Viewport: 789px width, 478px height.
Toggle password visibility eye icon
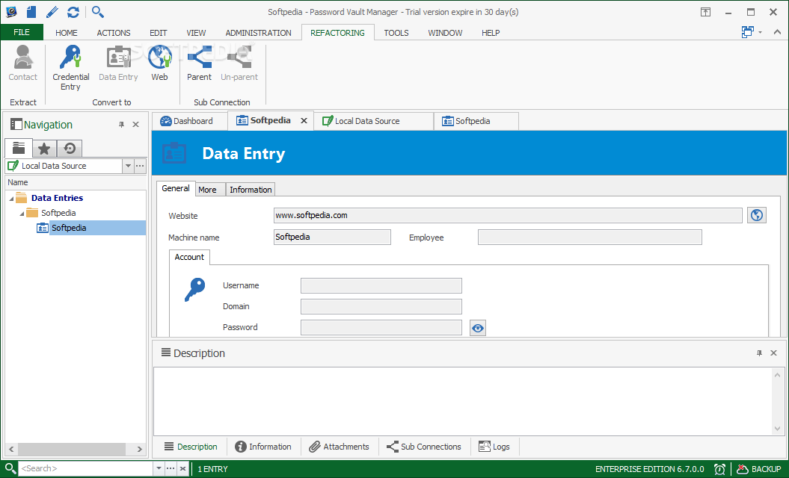pyautogui.click(x=478, y=328)
